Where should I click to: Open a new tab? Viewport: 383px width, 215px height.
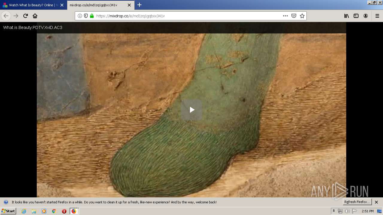pyautogui.click(x=139, y=5)
